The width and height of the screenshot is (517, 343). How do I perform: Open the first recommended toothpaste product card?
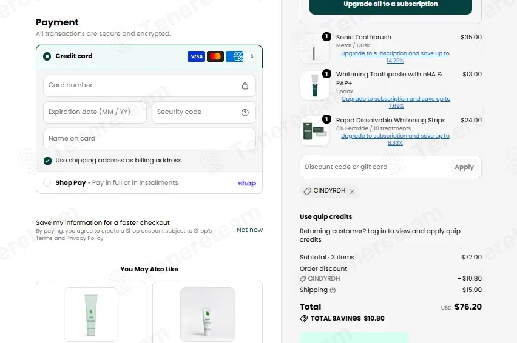[x=91, y=312]
